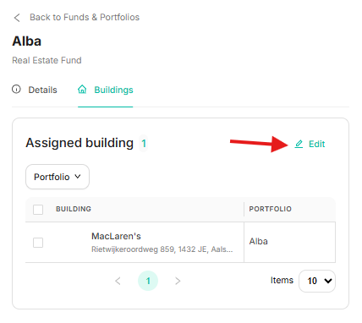Click the Portfolio filter chevron icon
Screen dimensions: 362x323
tap(78, 177)
